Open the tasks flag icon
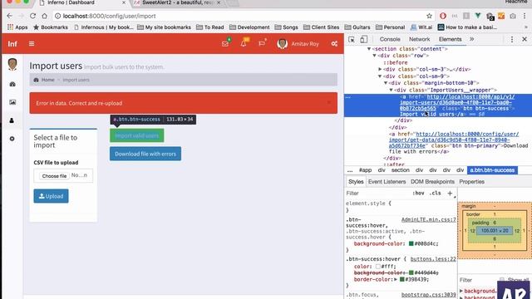 (x=262, y=44)
